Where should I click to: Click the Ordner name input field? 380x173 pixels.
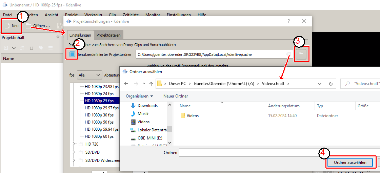278,153
